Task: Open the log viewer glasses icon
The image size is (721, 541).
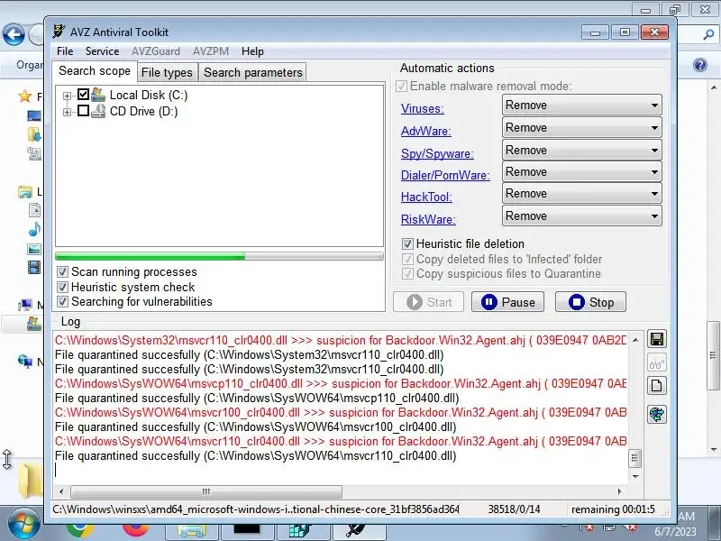Action: pyautogui.click(x=657, y=363)
